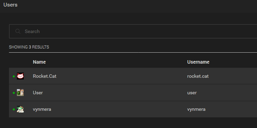
Task: Click Rocket.Cat's green online status dot
Action: tap(14, 76)
